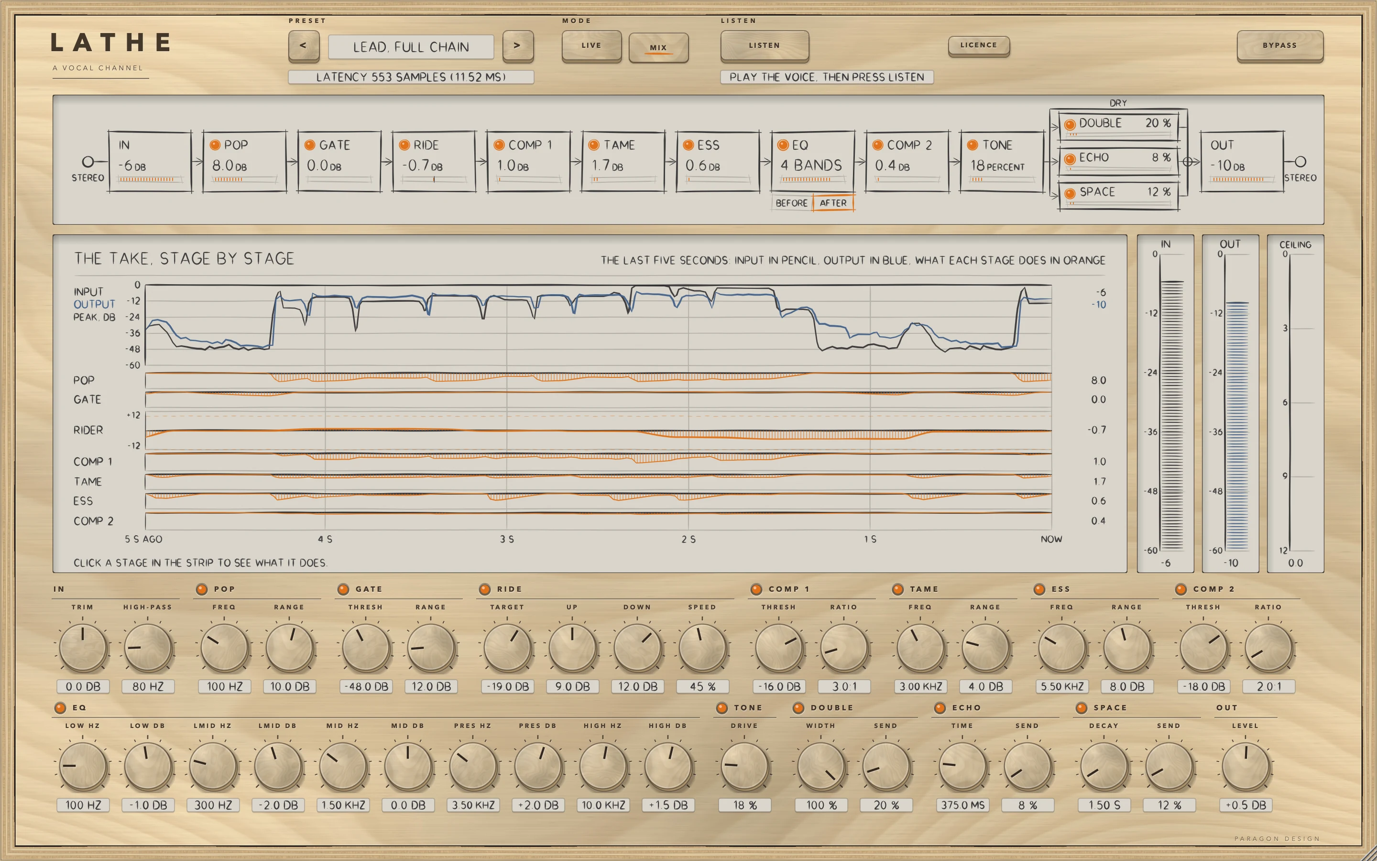Toggle the COMP 1 power light in the strip
Screen dimensions: 1377x861
500,145
